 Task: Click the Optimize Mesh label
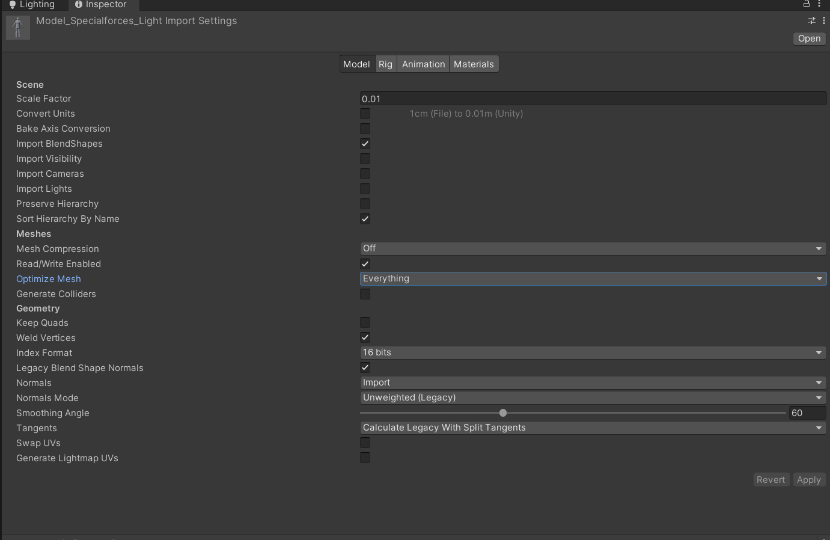49,279
